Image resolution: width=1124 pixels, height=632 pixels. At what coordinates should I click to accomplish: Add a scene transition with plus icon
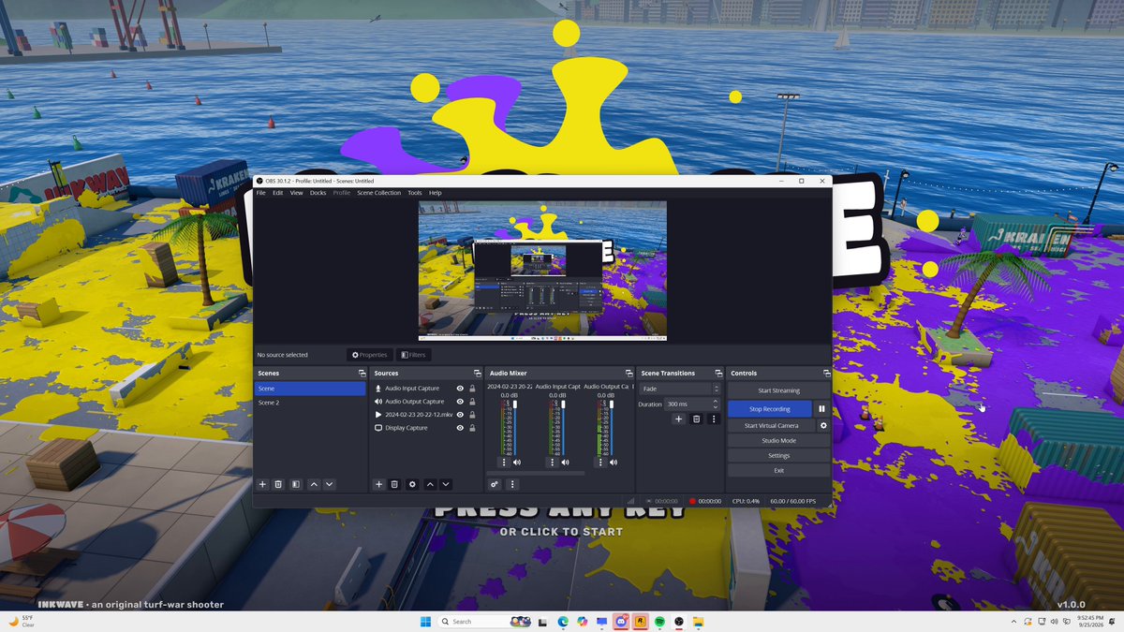[x=678, y=419]
